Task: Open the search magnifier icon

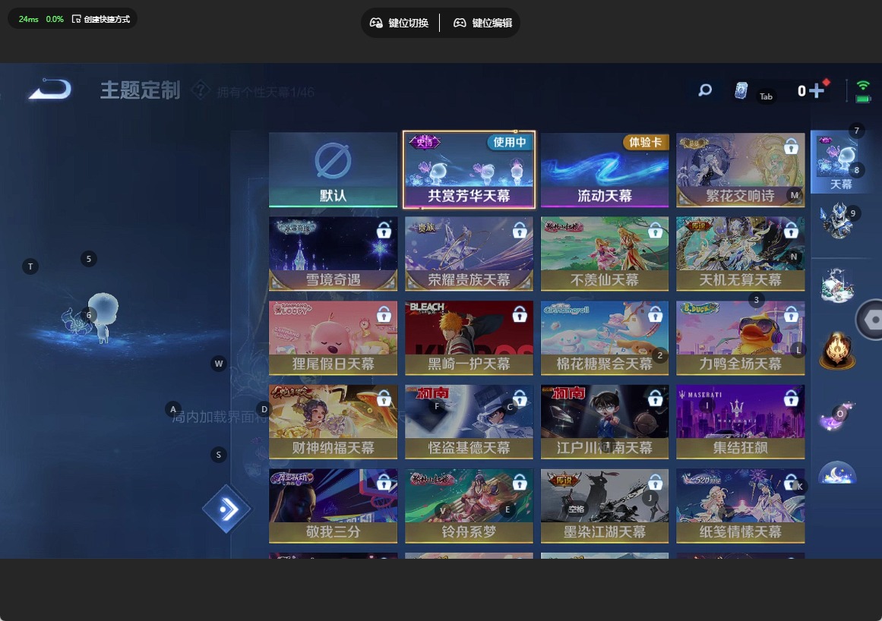Action: click(705, 90)
